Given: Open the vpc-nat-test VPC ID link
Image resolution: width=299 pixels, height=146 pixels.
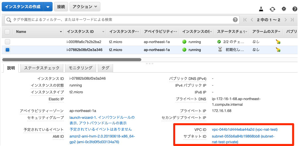Looking at the screenshot, I should [245, 130].
